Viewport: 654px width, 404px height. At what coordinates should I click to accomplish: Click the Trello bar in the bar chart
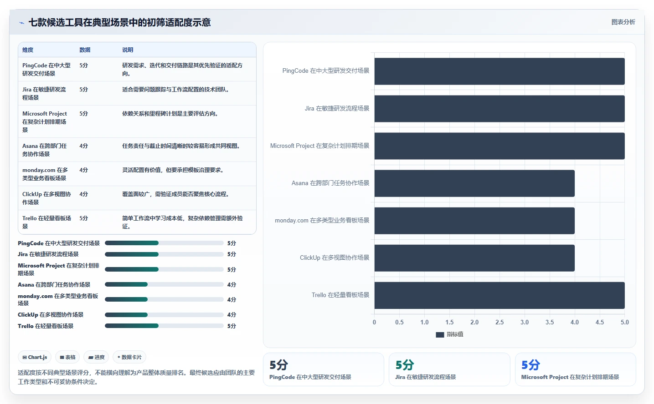(500, 295)
